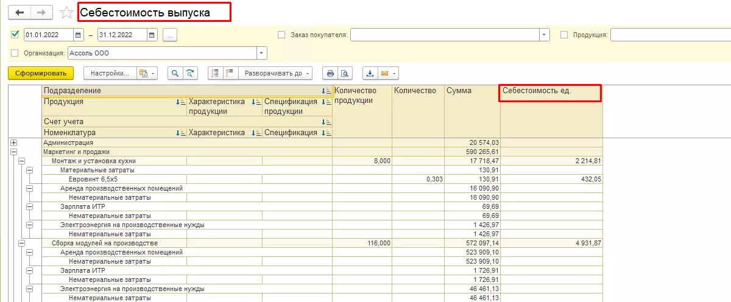Viewport: 731px width, 302px height.
Task: Click the print icon
Action: tap(330, 73)
